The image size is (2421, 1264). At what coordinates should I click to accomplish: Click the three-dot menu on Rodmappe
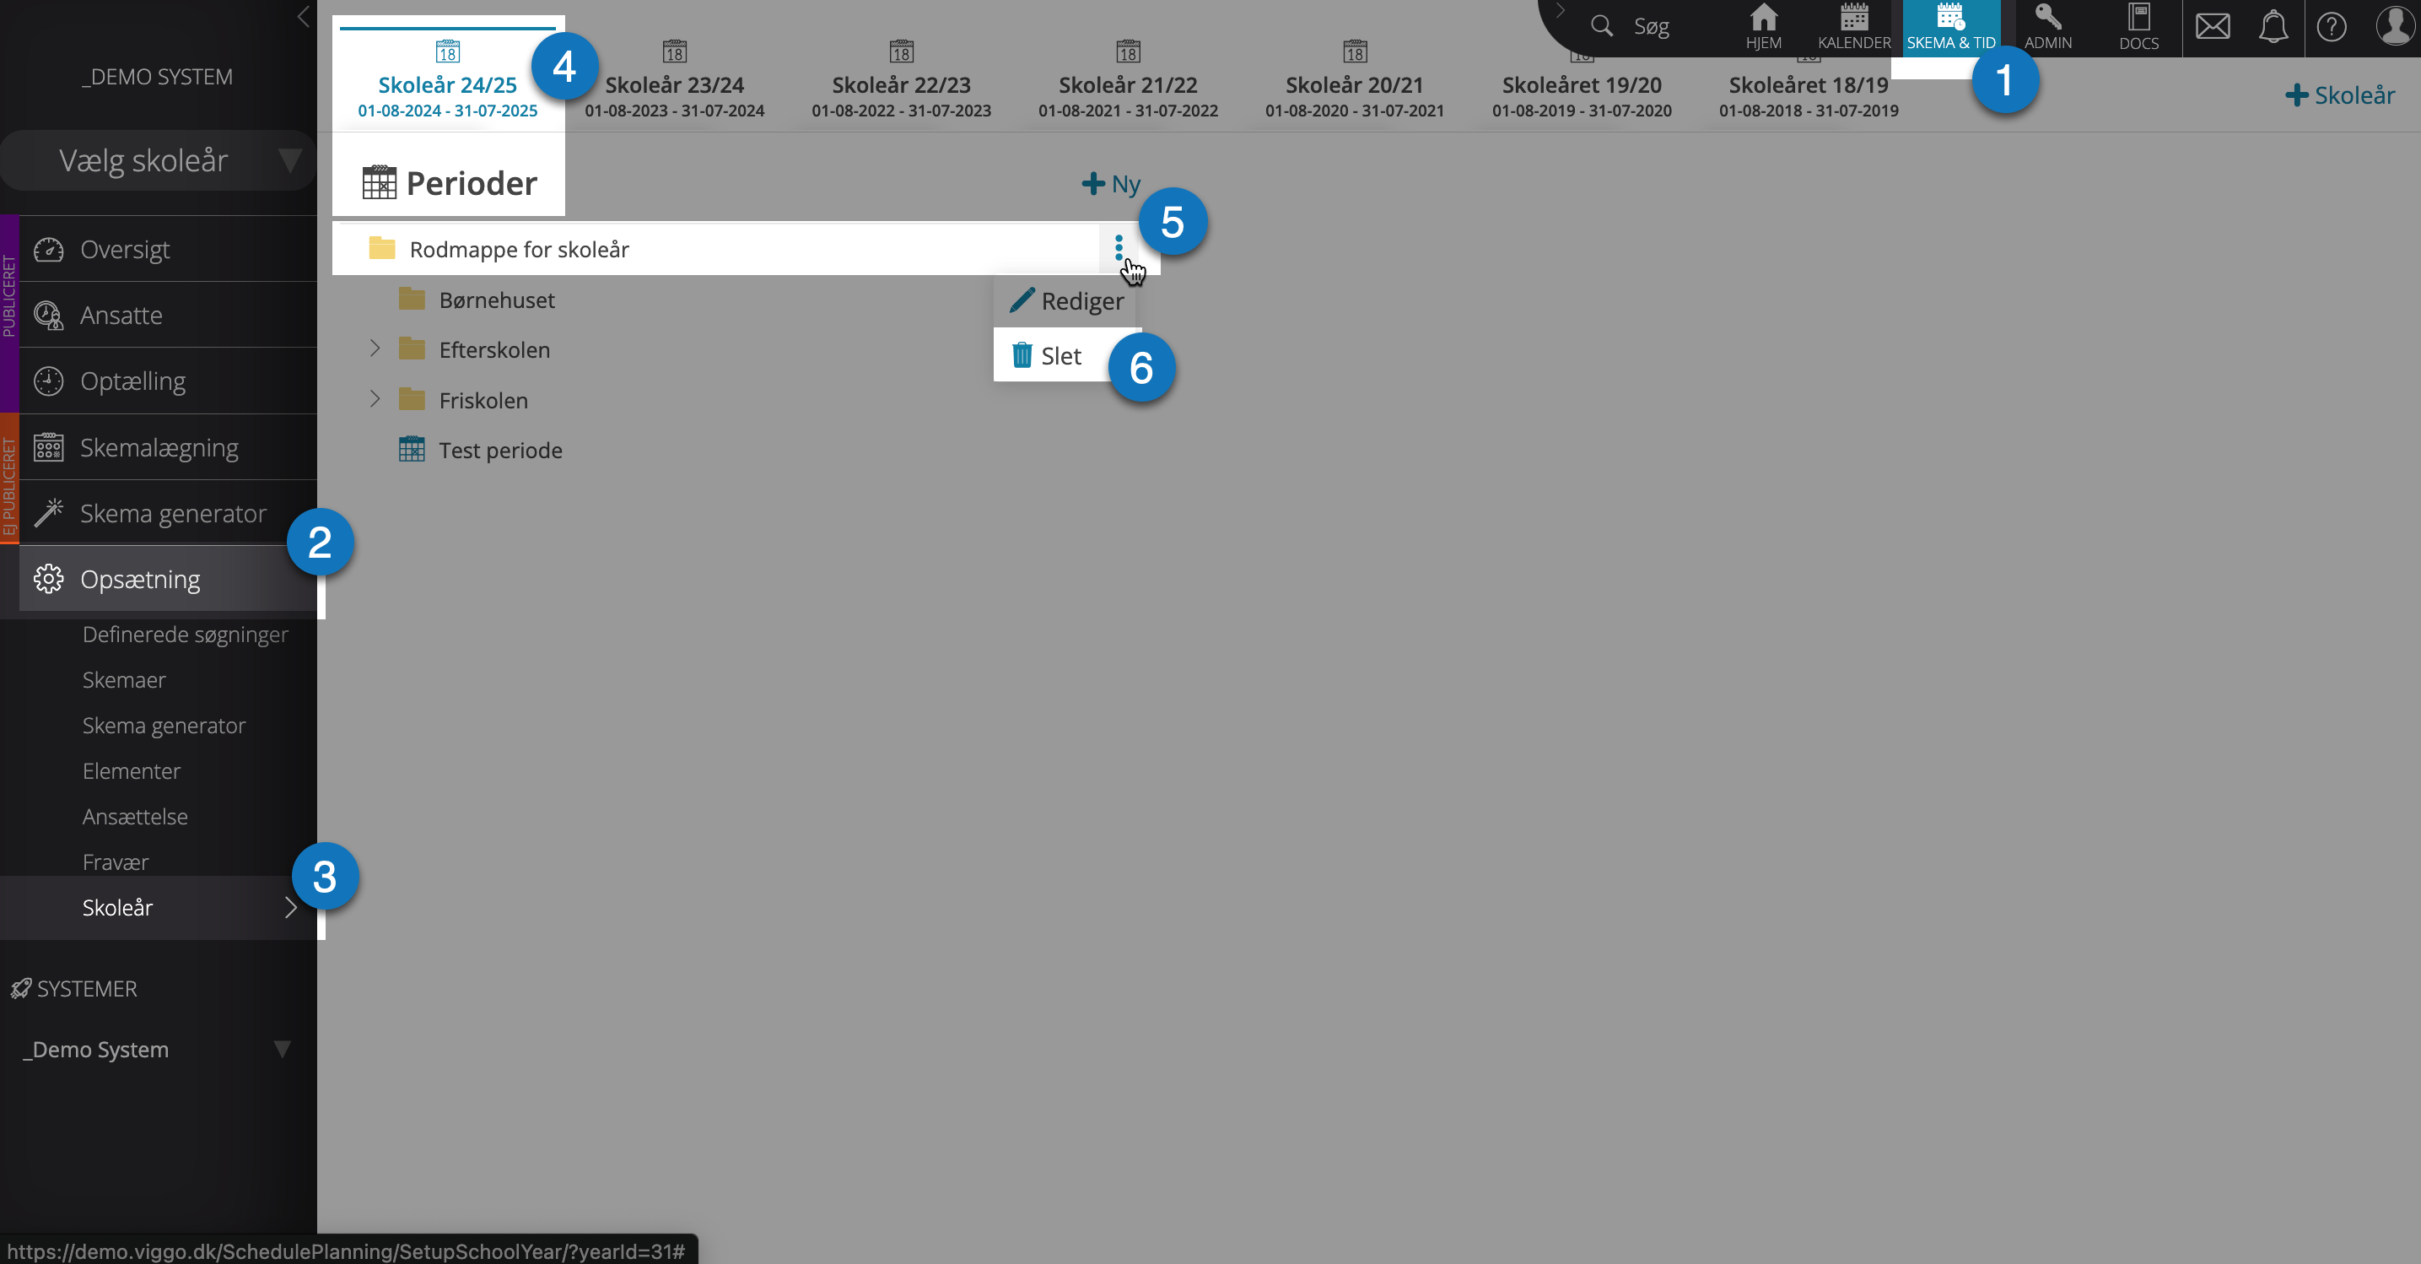point(1119,248)
